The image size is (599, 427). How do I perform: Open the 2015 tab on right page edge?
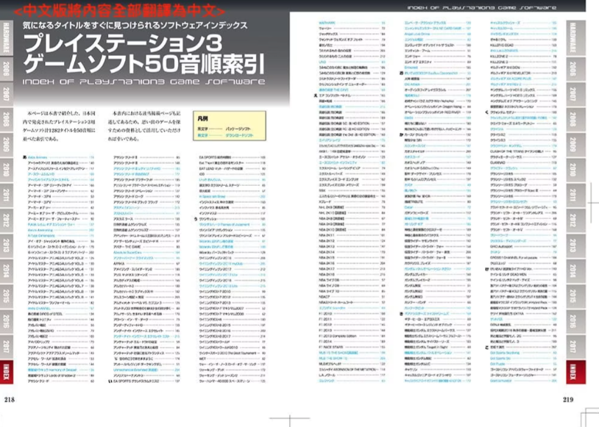pyautogui.click(x=575, y=295)
